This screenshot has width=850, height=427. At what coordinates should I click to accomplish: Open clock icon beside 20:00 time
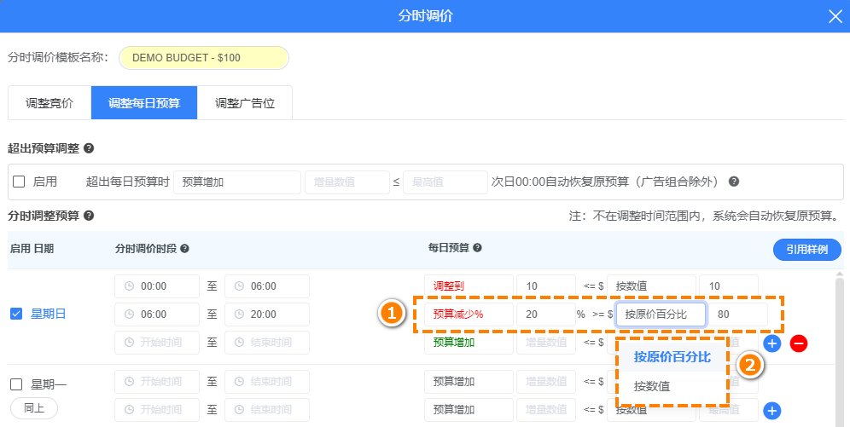pyautogui.click(x=239, y=314)
